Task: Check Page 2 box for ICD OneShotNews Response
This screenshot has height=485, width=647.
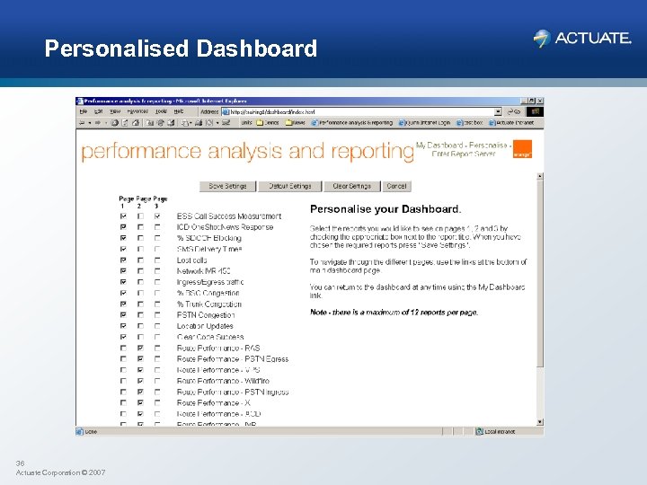Action: (x=140, y=227)
